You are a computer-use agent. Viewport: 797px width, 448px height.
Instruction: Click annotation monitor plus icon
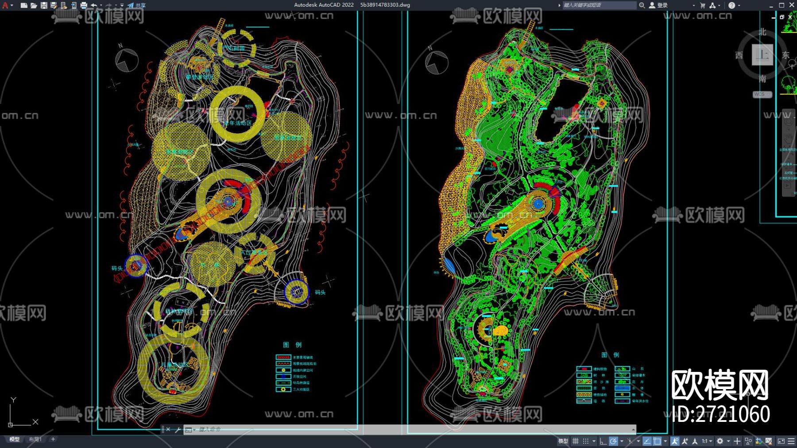737,441
